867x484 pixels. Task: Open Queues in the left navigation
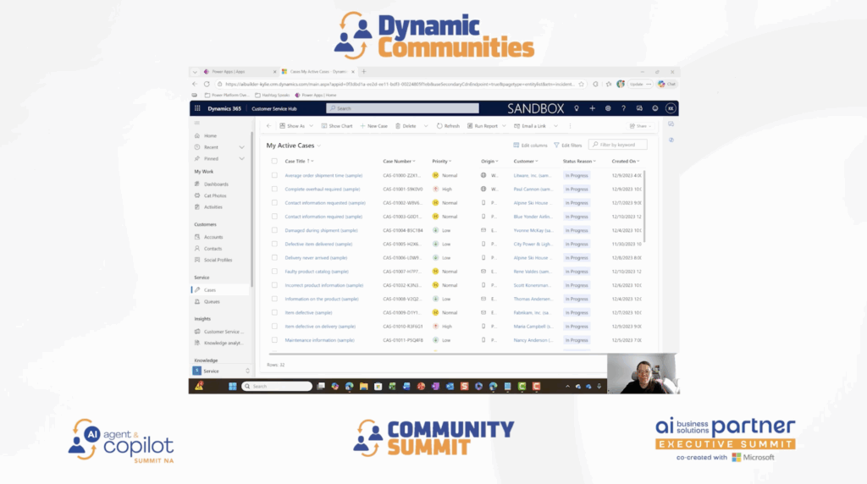(211, 301)
